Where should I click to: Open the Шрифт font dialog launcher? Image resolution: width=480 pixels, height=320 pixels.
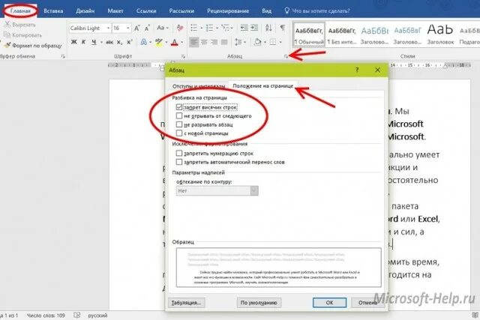click(x=183, y=56)
